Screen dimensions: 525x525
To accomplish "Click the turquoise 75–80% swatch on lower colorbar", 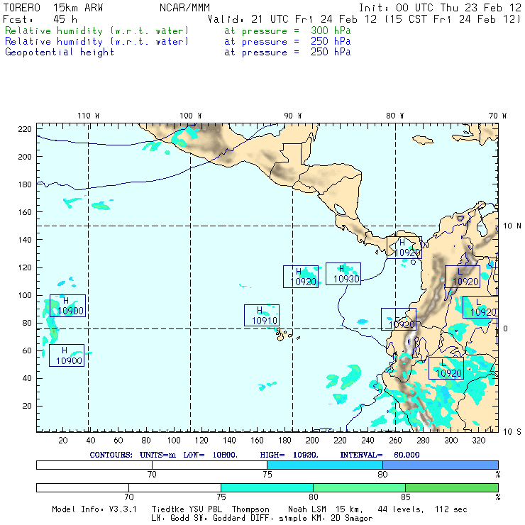I will pyautogui.click(x=267, y=487).
